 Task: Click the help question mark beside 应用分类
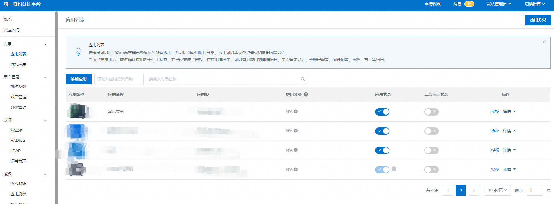pyautogui.click(x=306, y=94)
